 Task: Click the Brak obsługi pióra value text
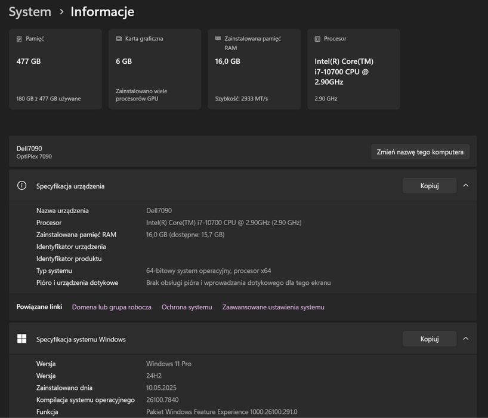coord(239,283)
